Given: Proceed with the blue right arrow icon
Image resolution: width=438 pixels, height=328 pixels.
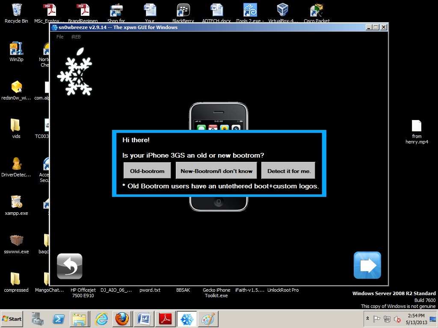Looking at the screenshot, I should point(367,265).
